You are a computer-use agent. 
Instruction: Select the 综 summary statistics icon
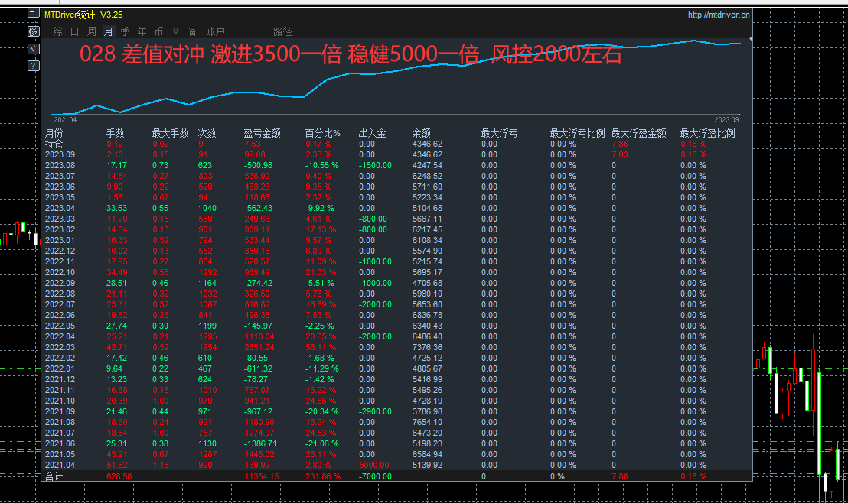point(57,31)
